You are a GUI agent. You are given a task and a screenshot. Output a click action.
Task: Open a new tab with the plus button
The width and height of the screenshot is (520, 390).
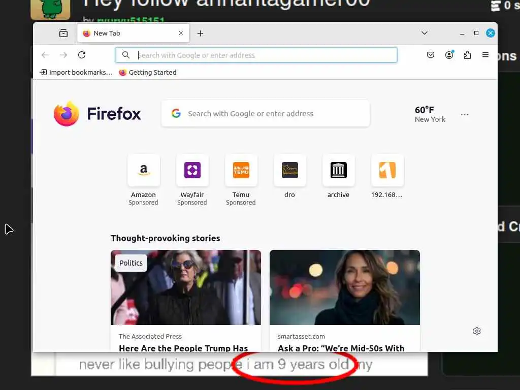click(200, 33)
